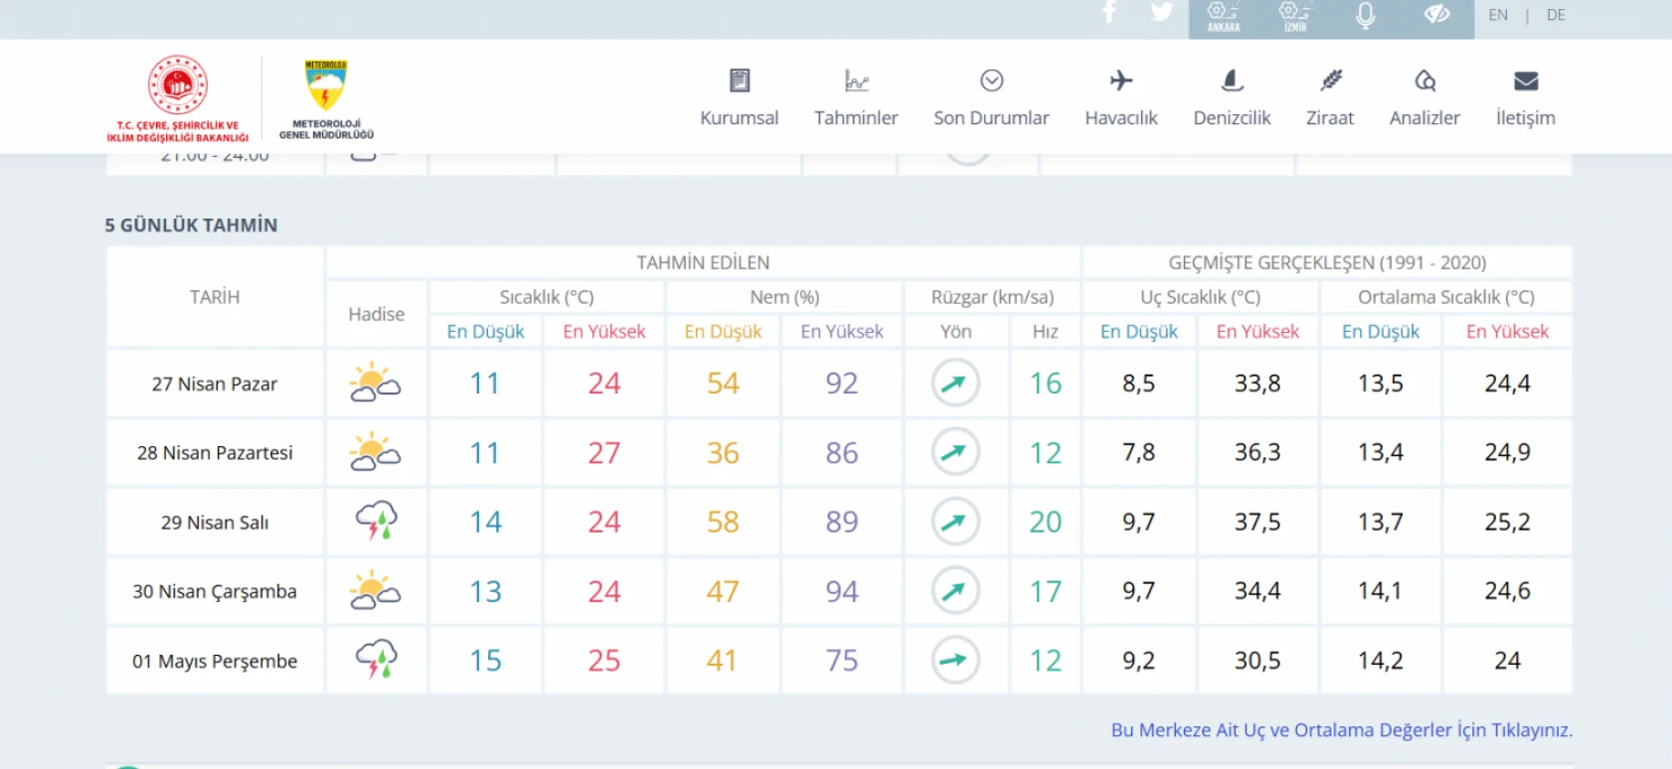Open the İletişim envelope icon
Viewport: 1672px width, 769px height.
[1525, 80]
